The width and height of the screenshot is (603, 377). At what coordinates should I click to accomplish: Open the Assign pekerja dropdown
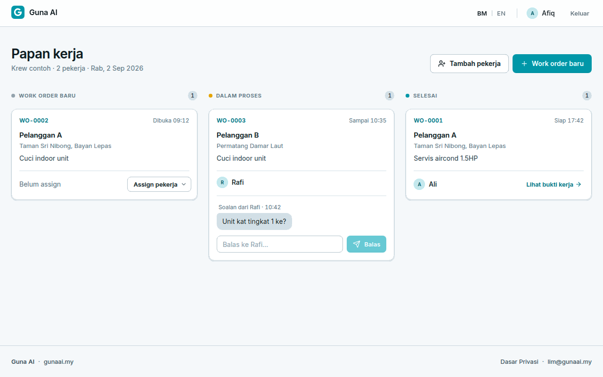tap(159, 184)
